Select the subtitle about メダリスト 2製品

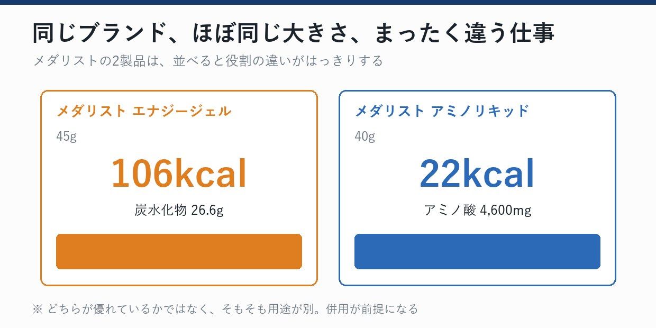click(x=208, y=61)
